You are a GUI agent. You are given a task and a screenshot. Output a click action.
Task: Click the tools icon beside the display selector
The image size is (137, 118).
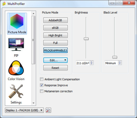click(48, 110)
